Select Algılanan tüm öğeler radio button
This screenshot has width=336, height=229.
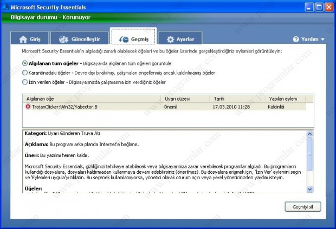coord(25,63)
